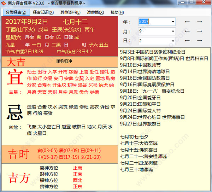
Task: Go to previous day with left arrow
Action: point(187,41)
